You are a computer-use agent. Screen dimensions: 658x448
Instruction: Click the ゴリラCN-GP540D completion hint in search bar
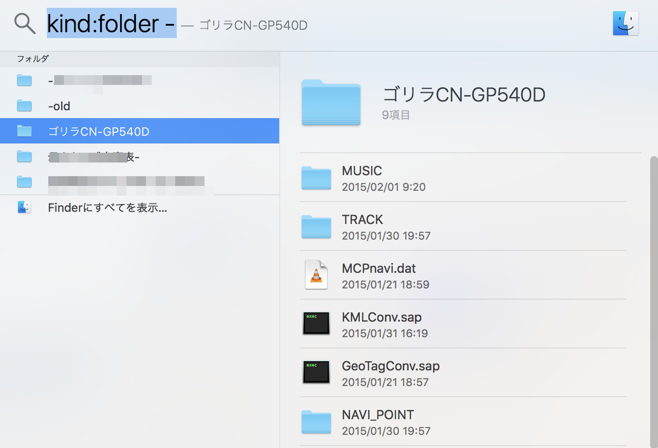pyautogui.click(x=253, y=25)
